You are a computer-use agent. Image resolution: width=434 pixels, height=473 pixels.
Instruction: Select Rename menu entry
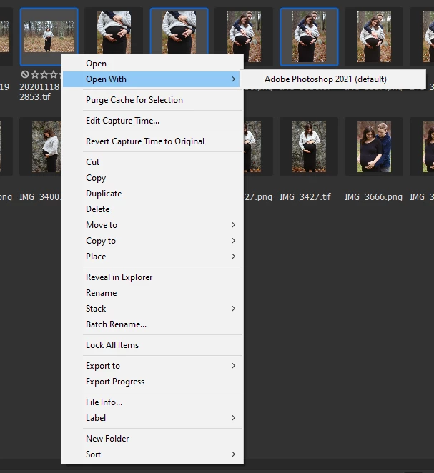point(152,293)
